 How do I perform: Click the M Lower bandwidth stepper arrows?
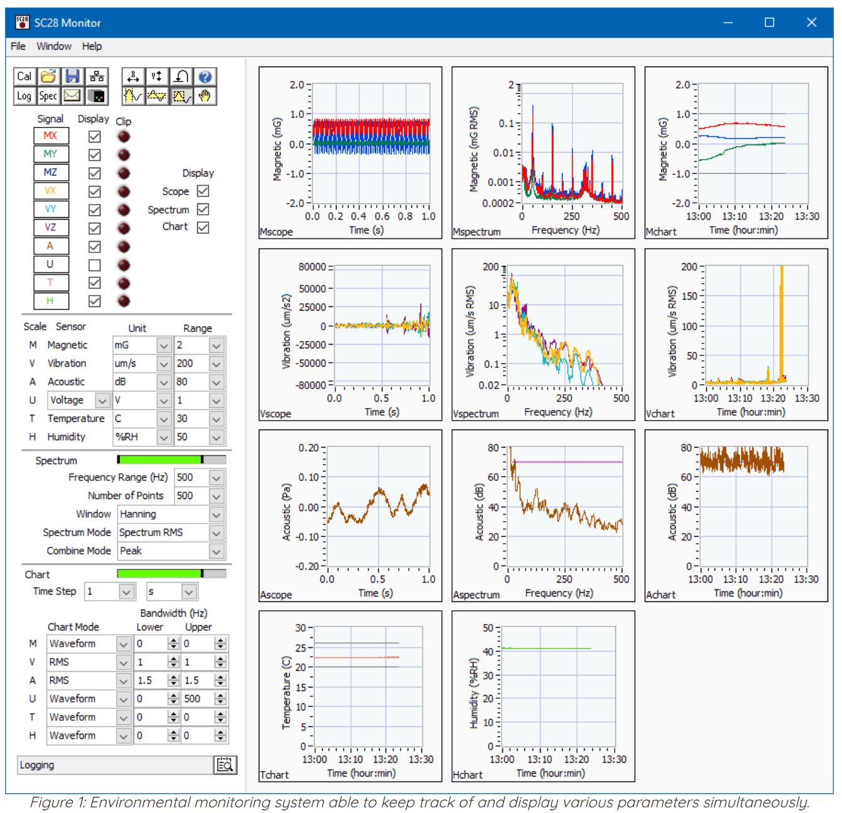pyautogui.click(x=174, y=643)
